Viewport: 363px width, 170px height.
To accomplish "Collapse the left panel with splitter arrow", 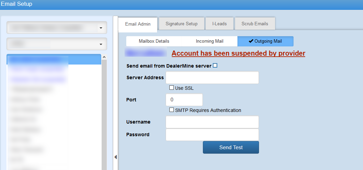I will [x=116, y=157].
